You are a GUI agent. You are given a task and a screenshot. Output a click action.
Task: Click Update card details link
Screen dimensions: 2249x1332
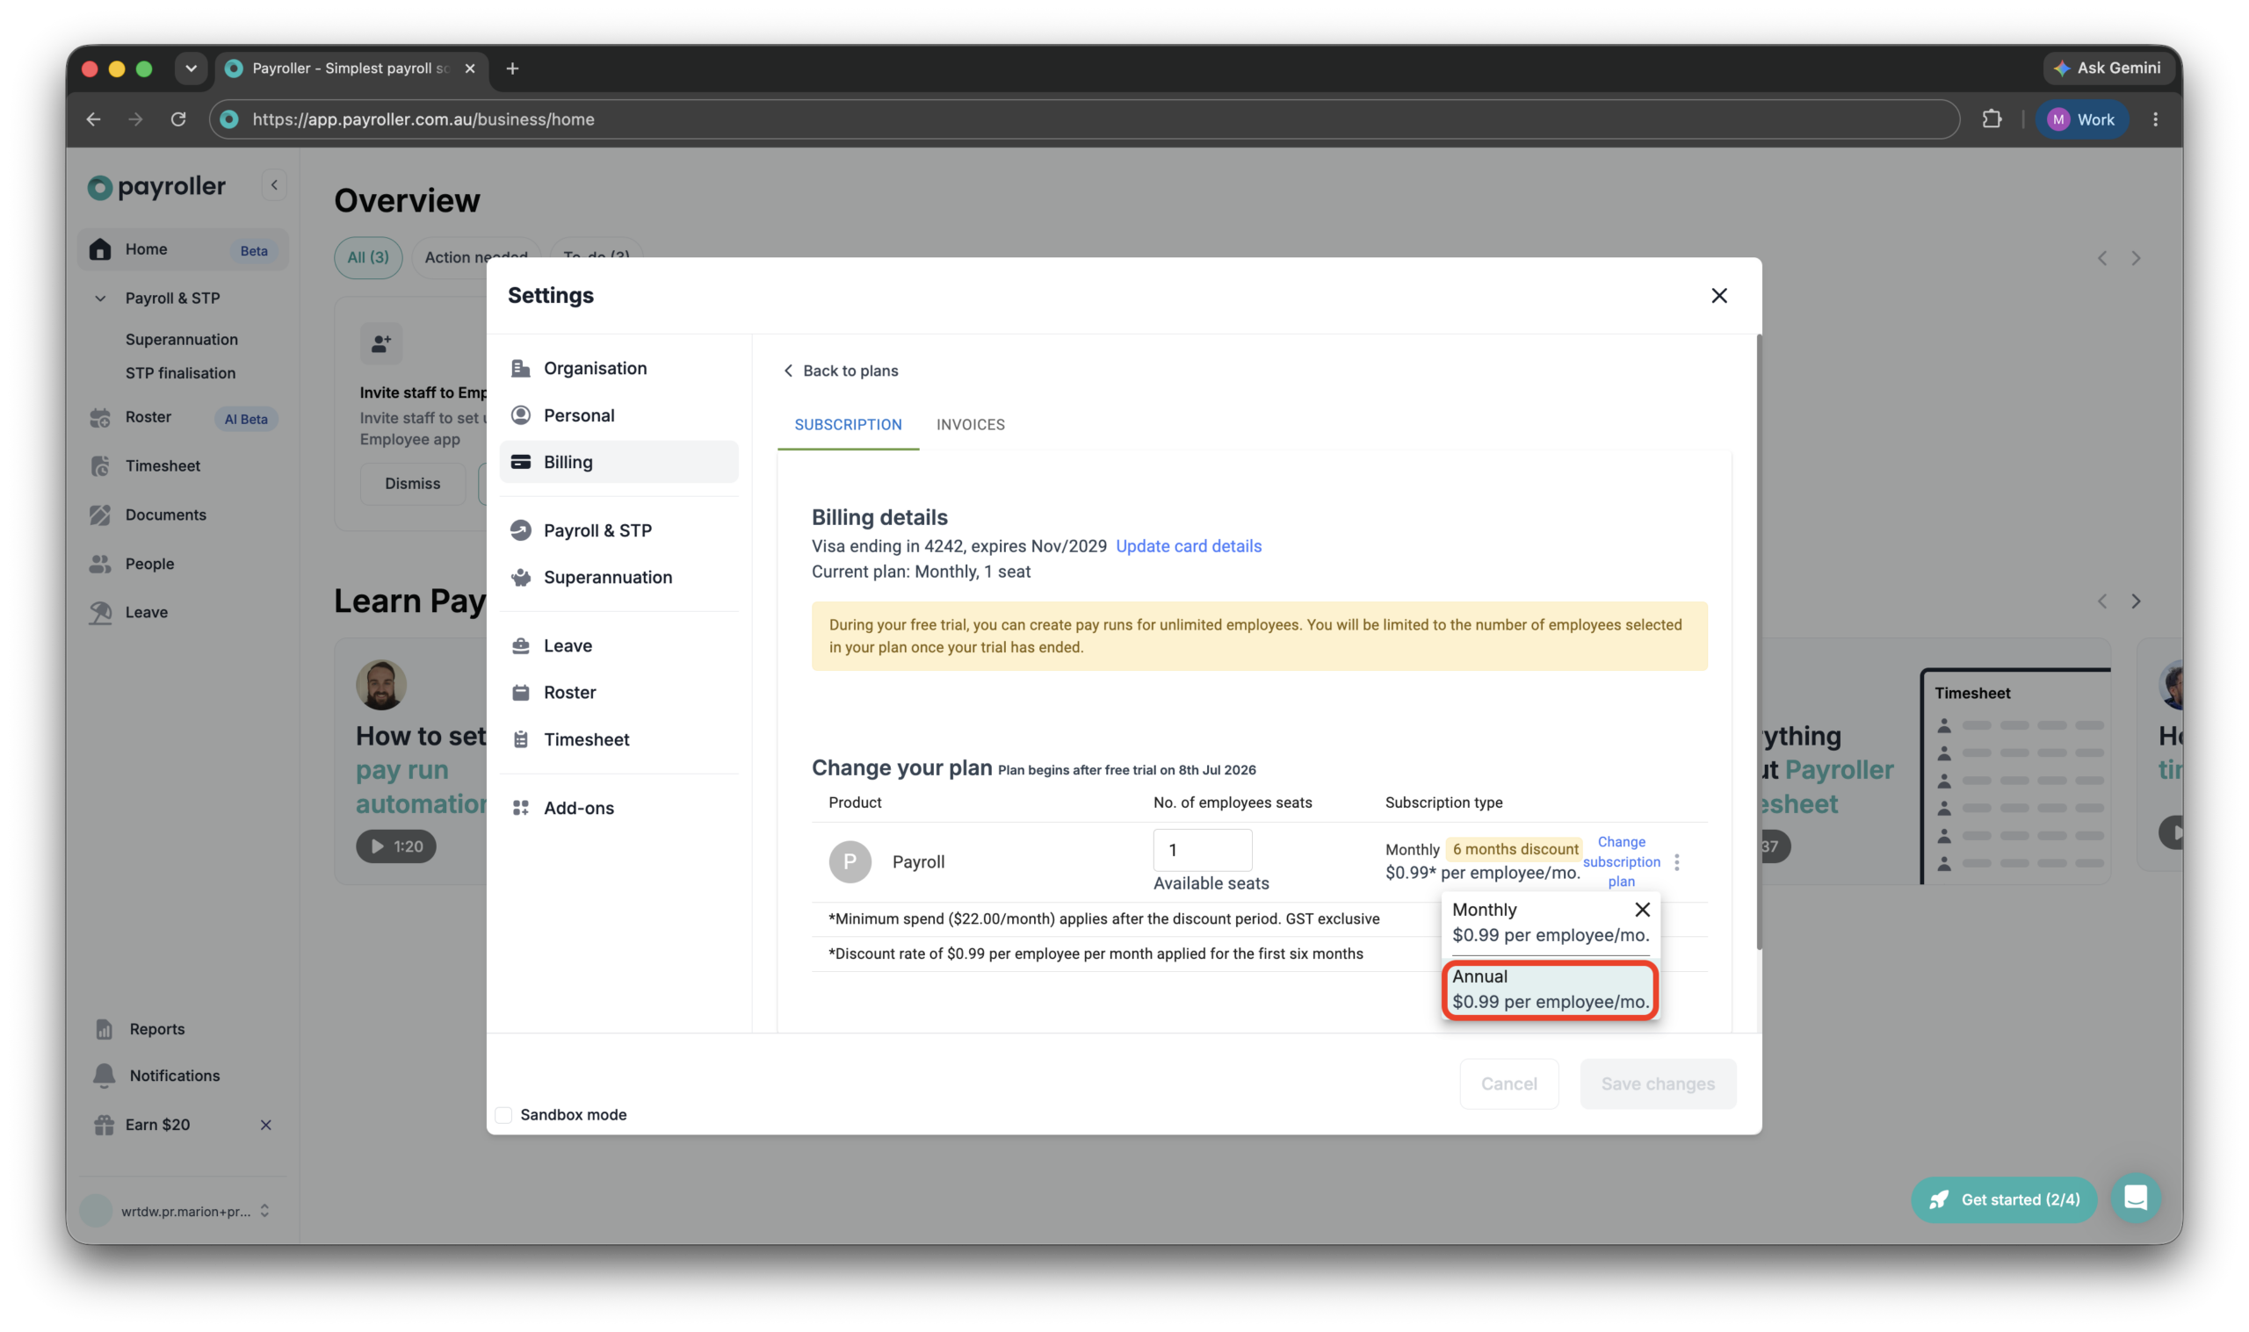tap(1188, 546)
